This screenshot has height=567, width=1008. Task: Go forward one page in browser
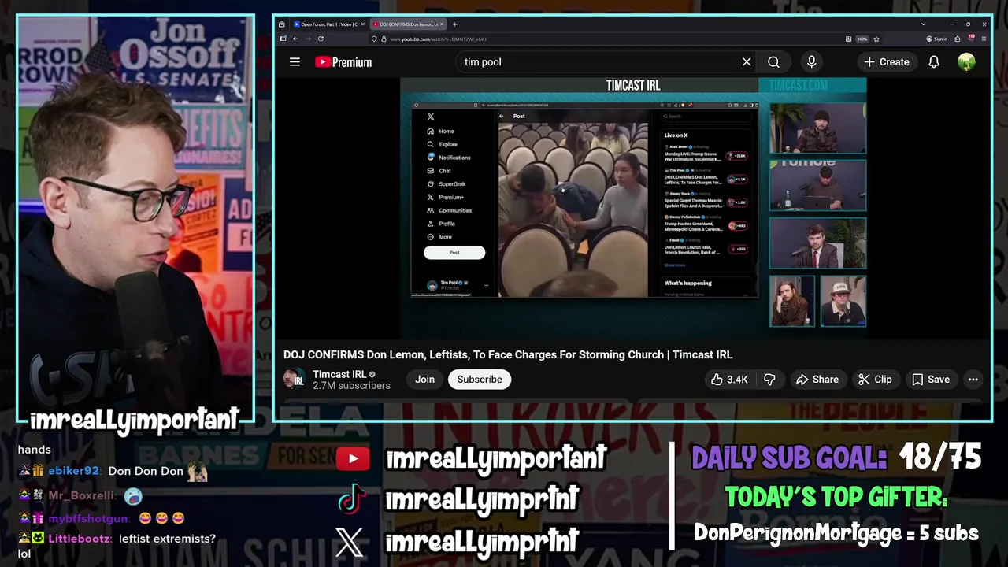pyautogui.click(x=308, y=39)
